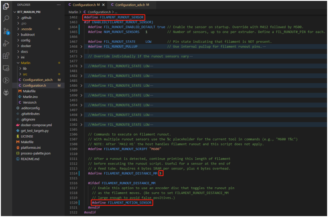Open the Extensions view
The image size is (328, 217).
click(6, 56)
